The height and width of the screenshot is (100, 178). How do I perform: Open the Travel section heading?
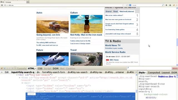(73, 50)
